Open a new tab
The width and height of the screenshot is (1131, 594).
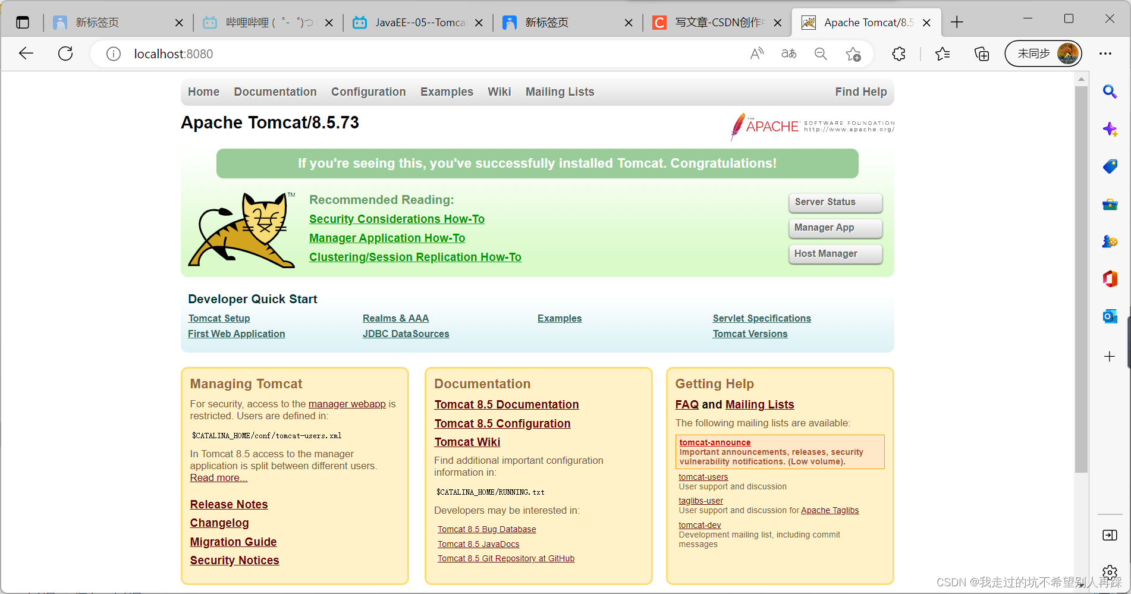point(957,23)
